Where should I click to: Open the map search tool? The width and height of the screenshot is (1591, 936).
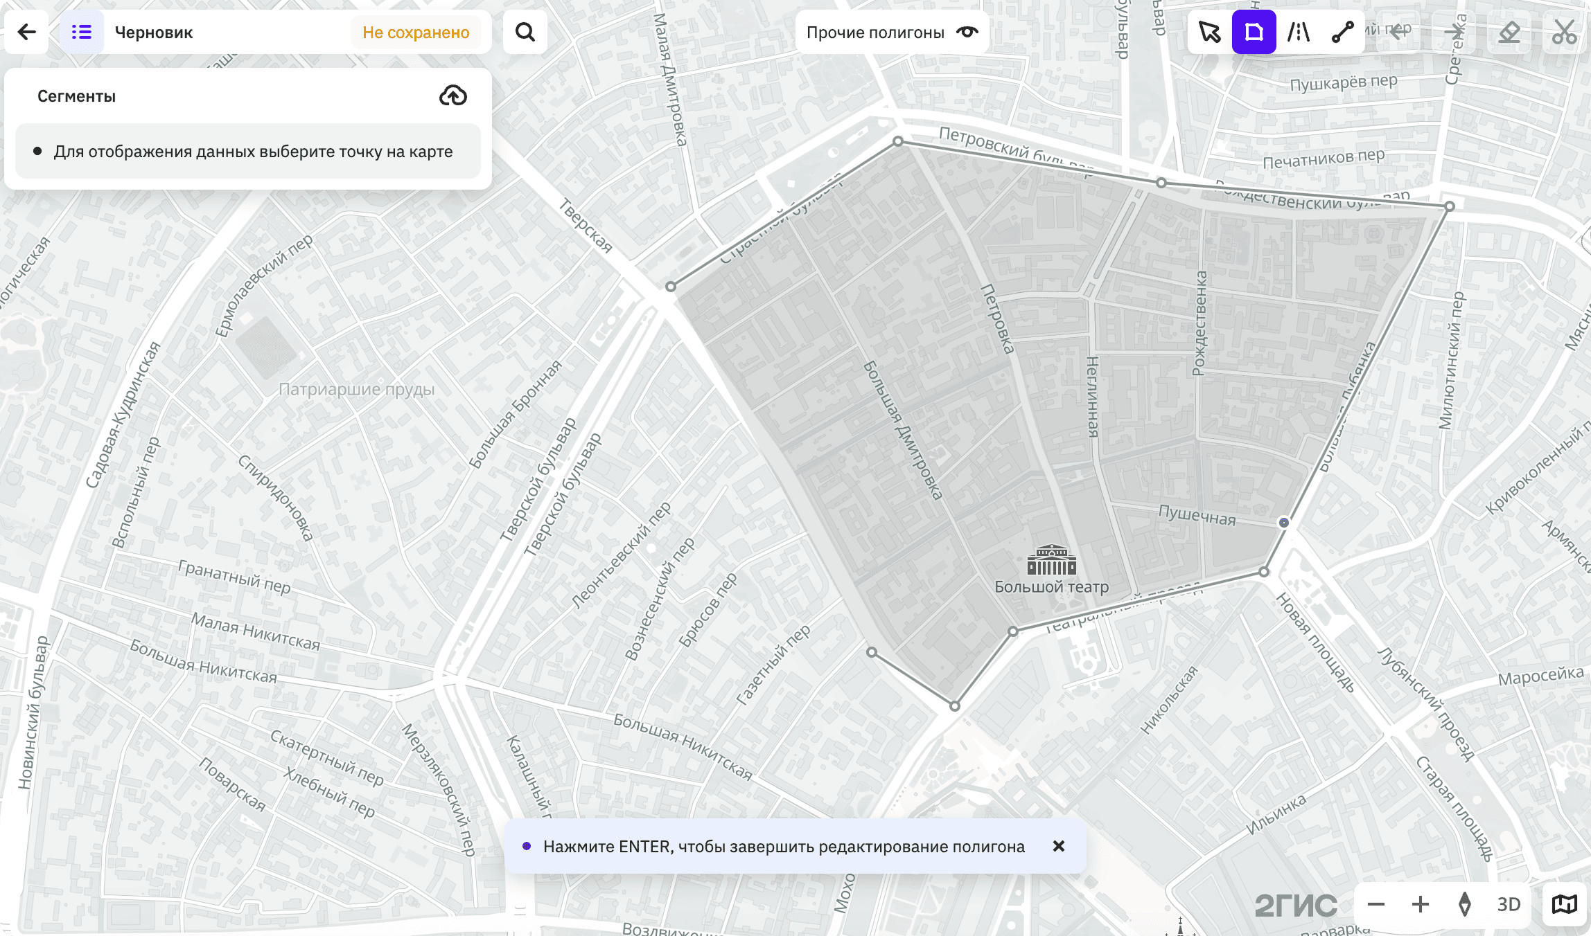(x=525, y=32)
